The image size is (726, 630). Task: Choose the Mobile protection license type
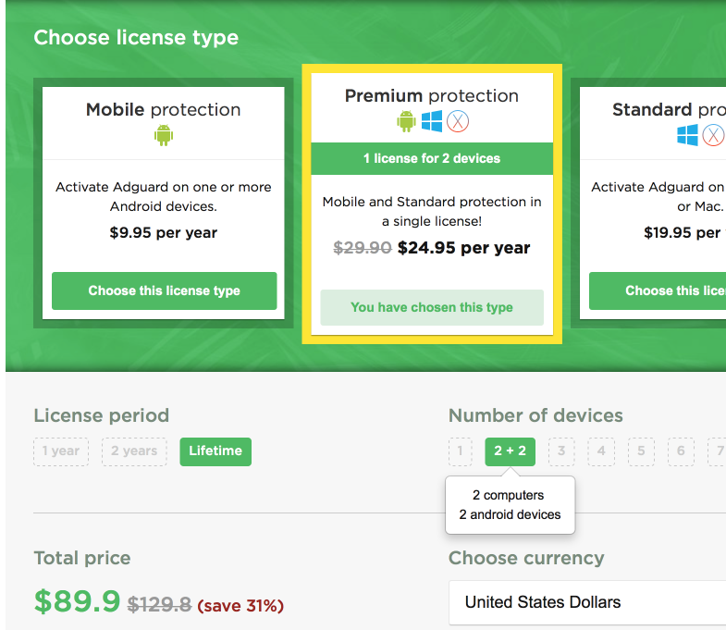click(164, 290)
